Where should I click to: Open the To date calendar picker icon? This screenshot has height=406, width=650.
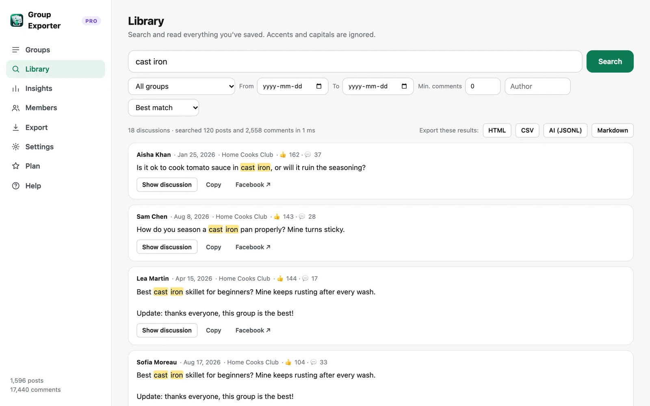tap(404, 86)
